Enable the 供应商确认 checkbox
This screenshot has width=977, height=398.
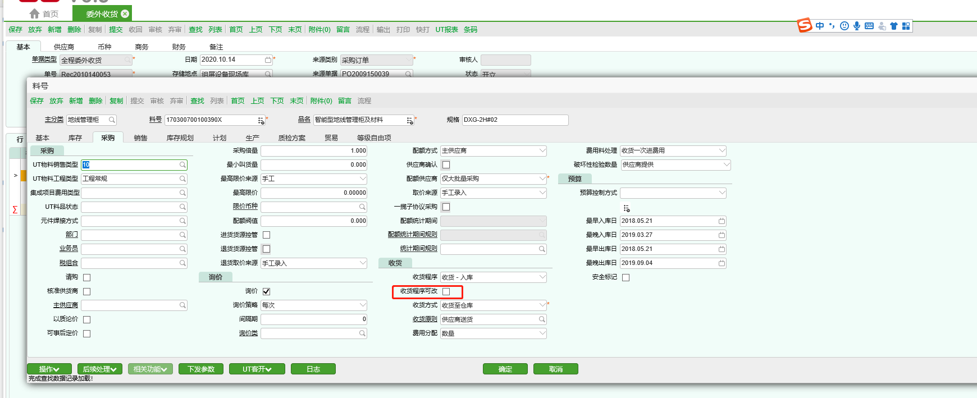point(446,165)
